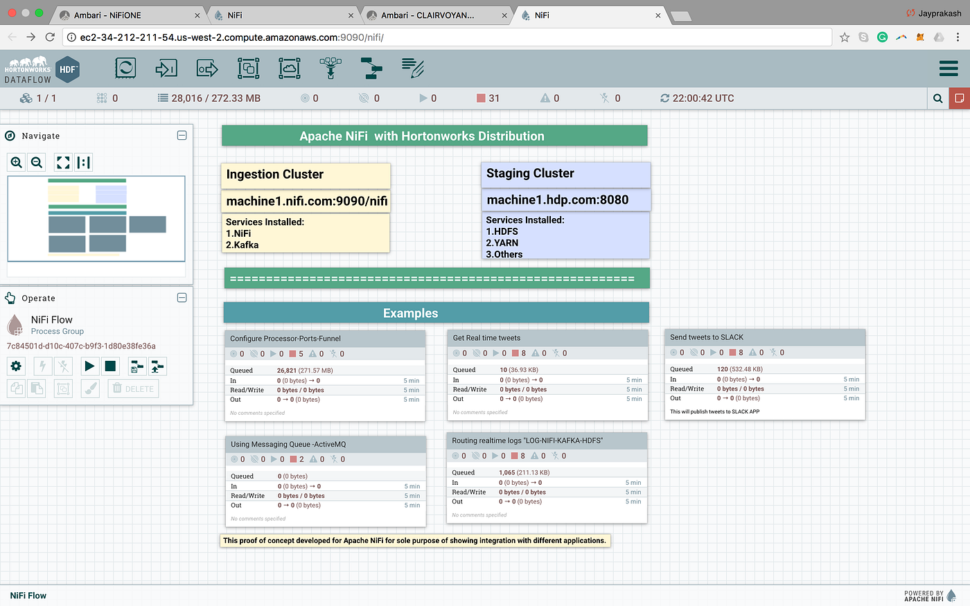The width and height of the screenshot is (970, 606).
Task: Reset zoom to actual size
Action: (84, 162)
